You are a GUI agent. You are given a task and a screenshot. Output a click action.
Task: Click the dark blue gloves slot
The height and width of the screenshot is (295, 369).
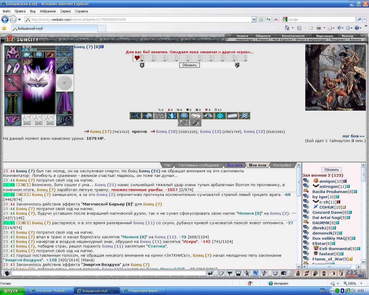pos(65,69)
